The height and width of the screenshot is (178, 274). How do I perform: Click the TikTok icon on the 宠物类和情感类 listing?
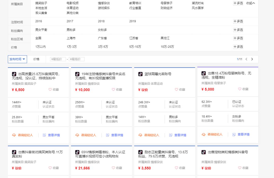[x=203, y=152]
